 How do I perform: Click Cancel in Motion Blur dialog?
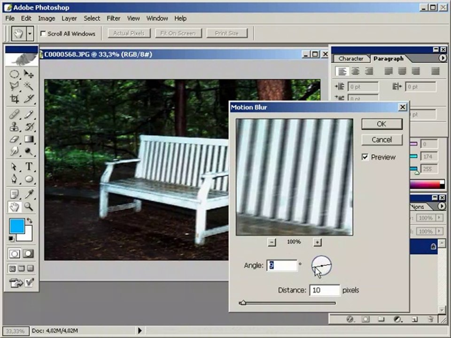click(x=381, y=140)
